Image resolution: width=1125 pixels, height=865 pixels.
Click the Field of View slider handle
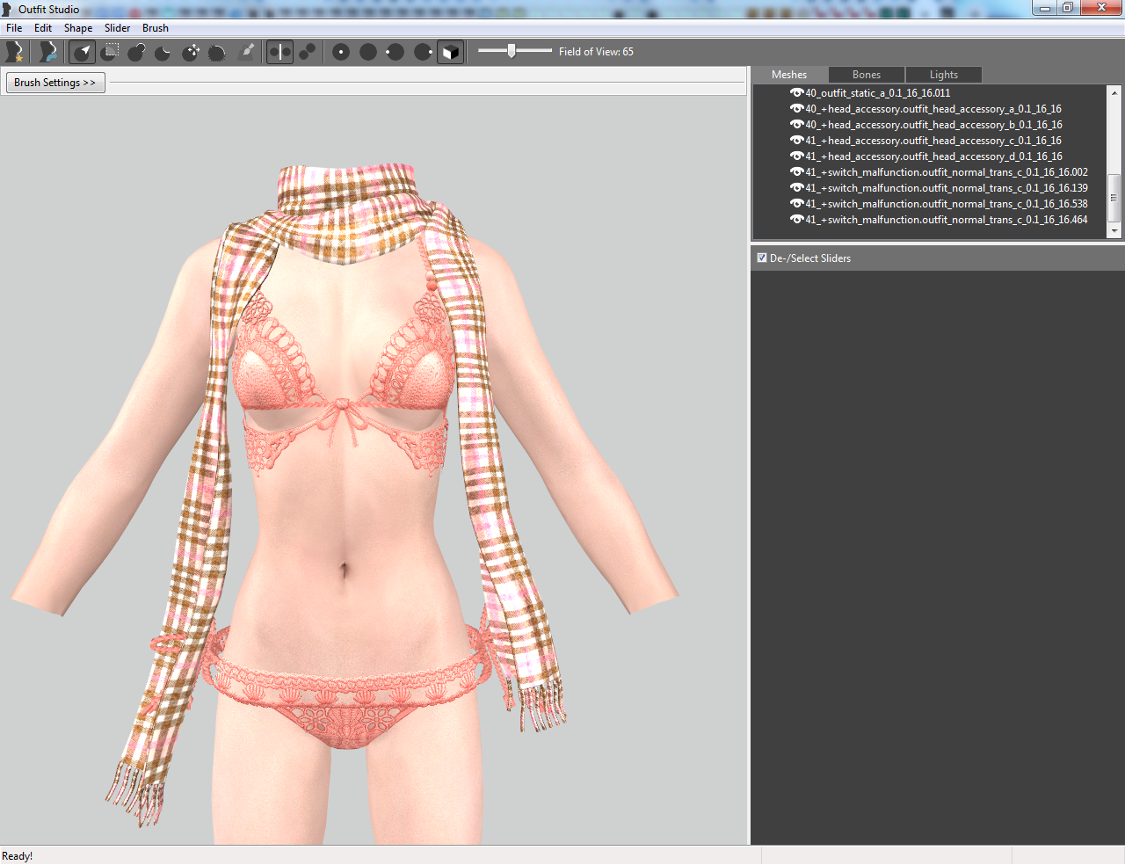tap(512, 51)
